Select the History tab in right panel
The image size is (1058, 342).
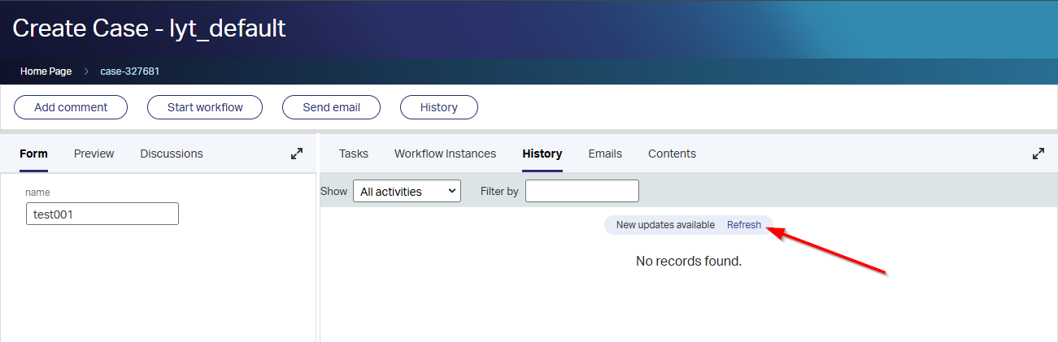click(x=542, y=154)
